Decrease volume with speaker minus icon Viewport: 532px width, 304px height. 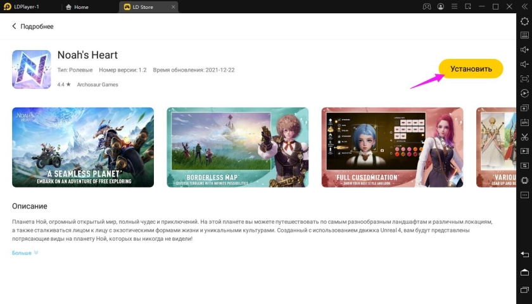[524, 64]
